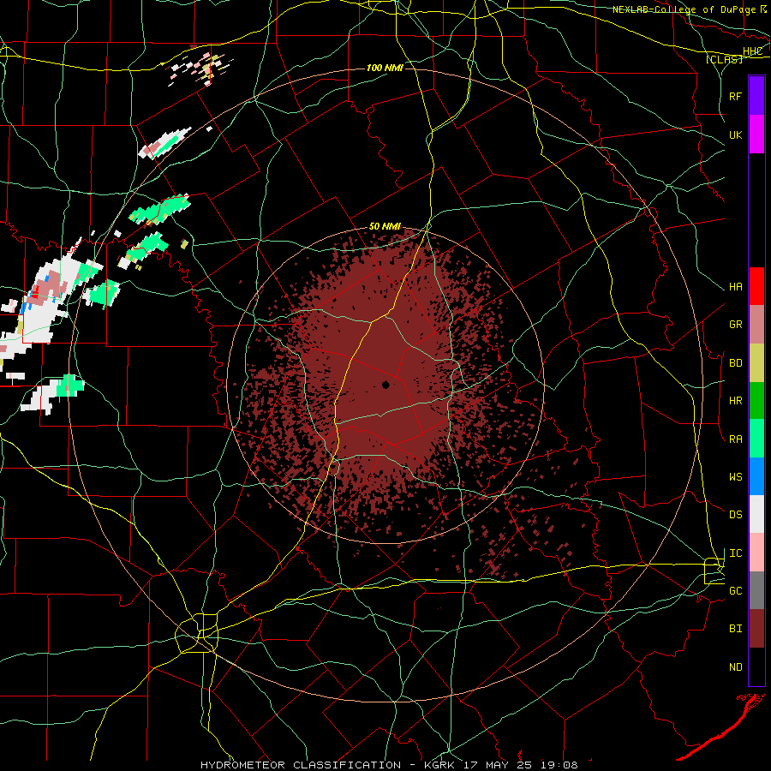Click the WS blue legend swatch

pos(756,476)
